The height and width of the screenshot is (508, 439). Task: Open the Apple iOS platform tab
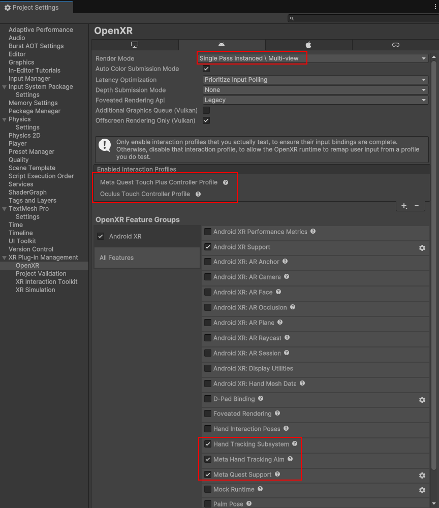tap(308, 45)
